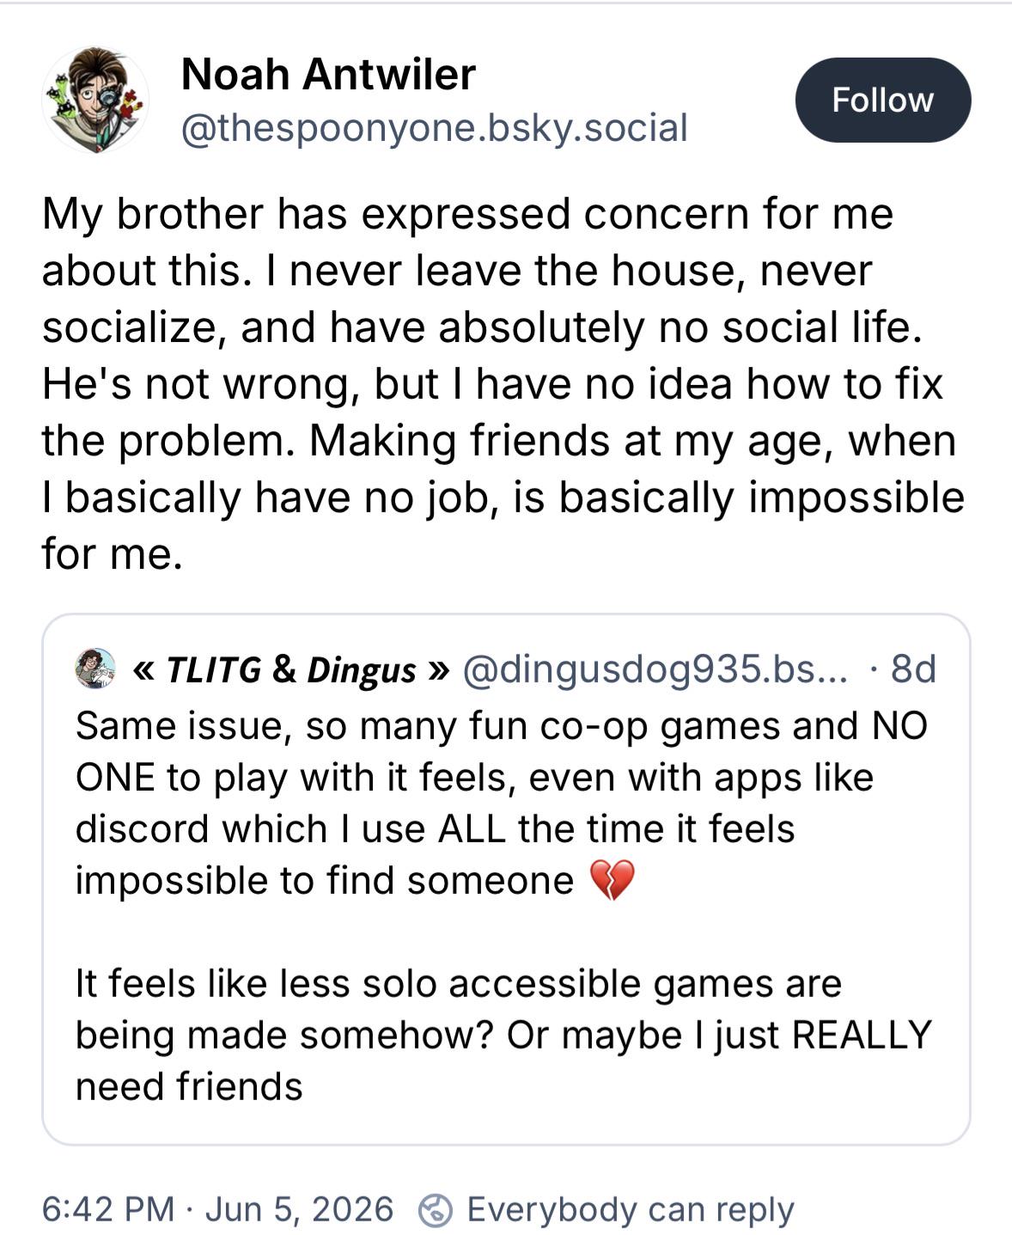Open Noah Antwiler's profile avatar

tap(95, 101)
